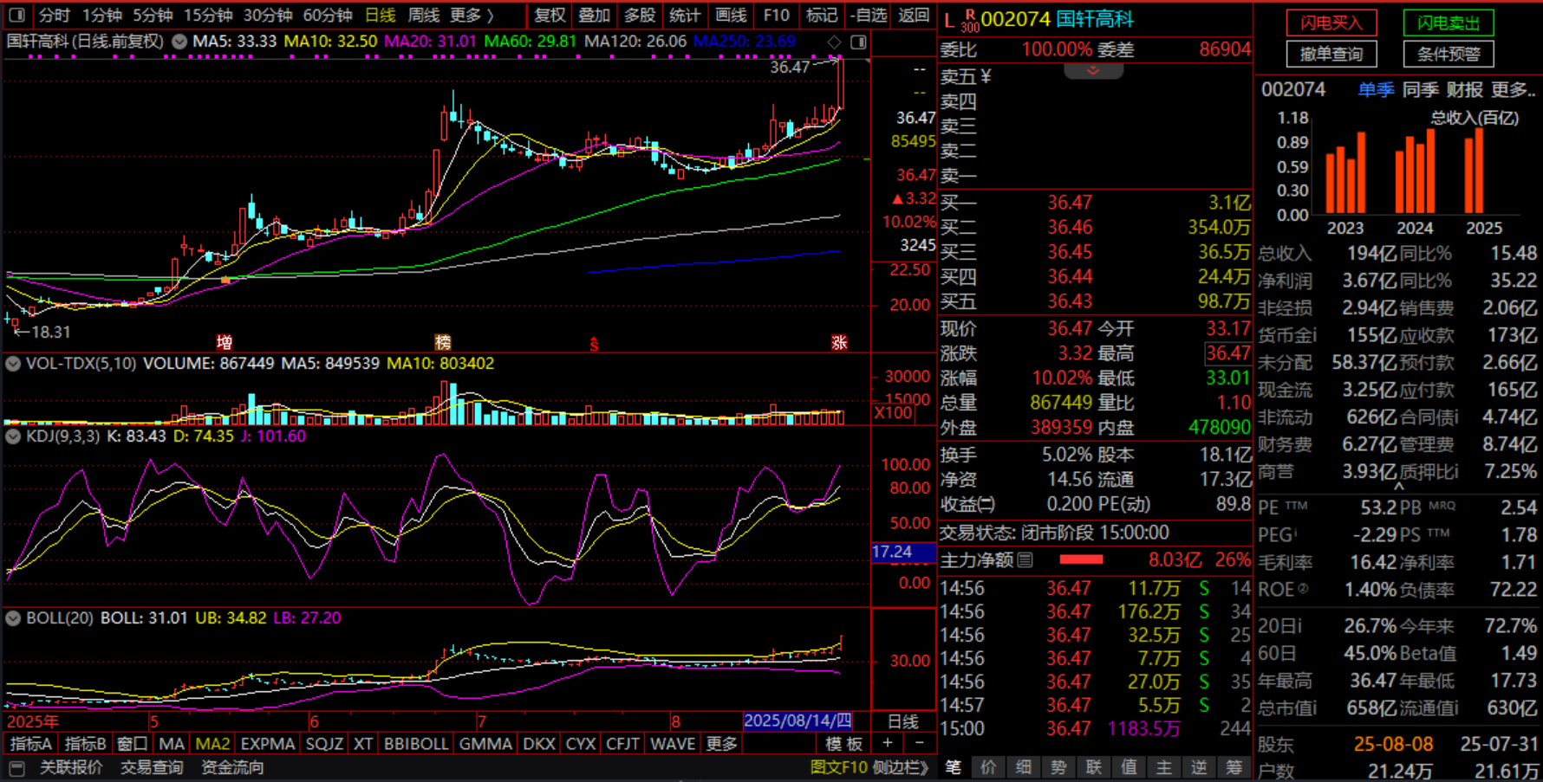This screenshot has width=1543, height=782.
Task: Apply the MA indicator
Action: pos(172,744)
